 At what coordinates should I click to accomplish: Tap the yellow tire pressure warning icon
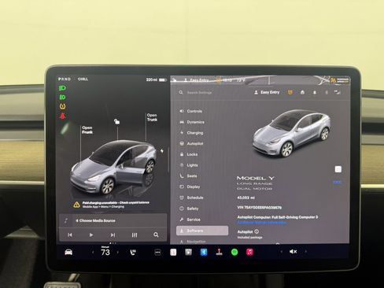[62, 106]
